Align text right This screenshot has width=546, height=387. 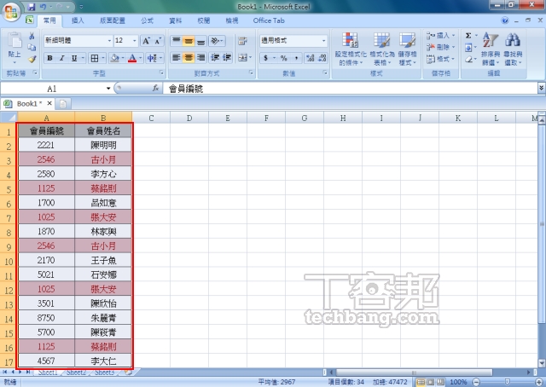point(200,57)
